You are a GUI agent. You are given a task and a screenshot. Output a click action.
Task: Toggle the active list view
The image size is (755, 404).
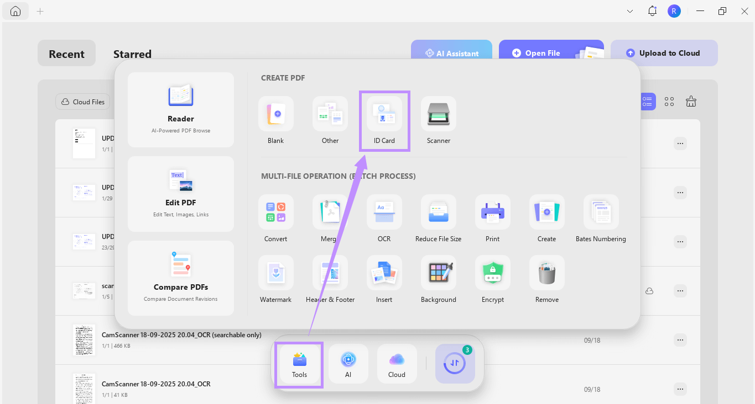pos(647,101)
